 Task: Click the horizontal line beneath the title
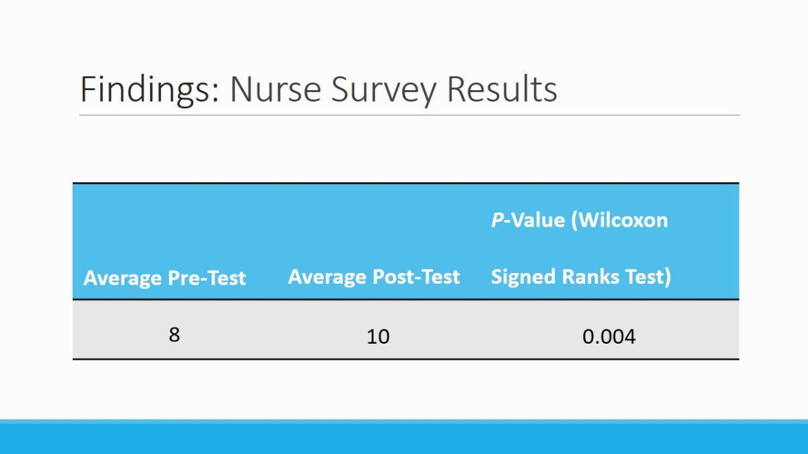point(409,115)
